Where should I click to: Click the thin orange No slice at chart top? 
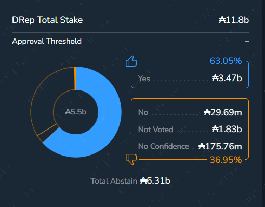click(75, 78)
